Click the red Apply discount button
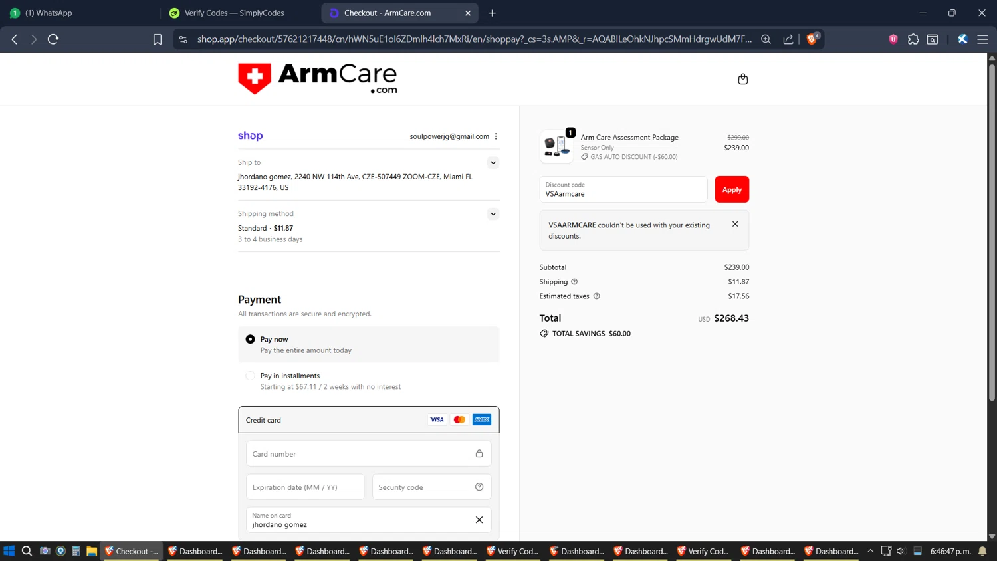 click(x=732, y=189)
